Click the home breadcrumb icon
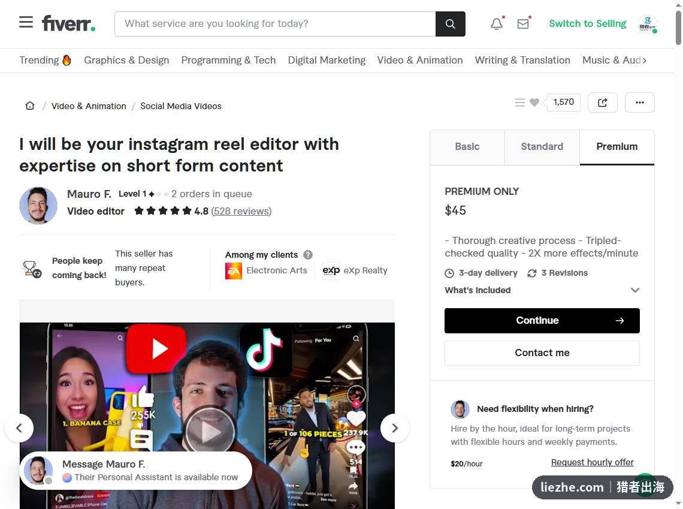 (x=30, y=106)
